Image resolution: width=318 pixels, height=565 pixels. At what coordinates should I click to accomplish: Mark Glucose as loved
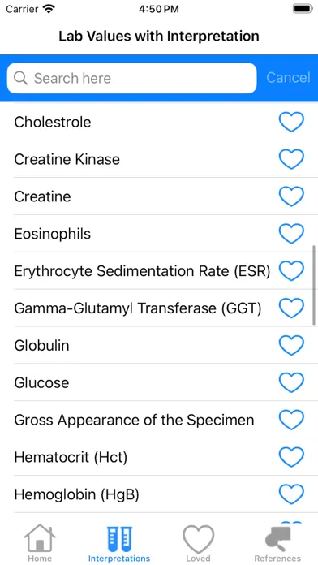pos(291,382)
